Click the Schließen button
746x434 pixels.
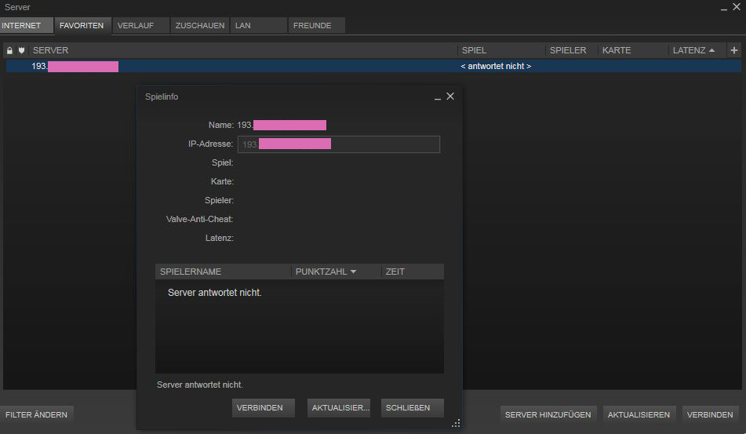click(412, 407)
